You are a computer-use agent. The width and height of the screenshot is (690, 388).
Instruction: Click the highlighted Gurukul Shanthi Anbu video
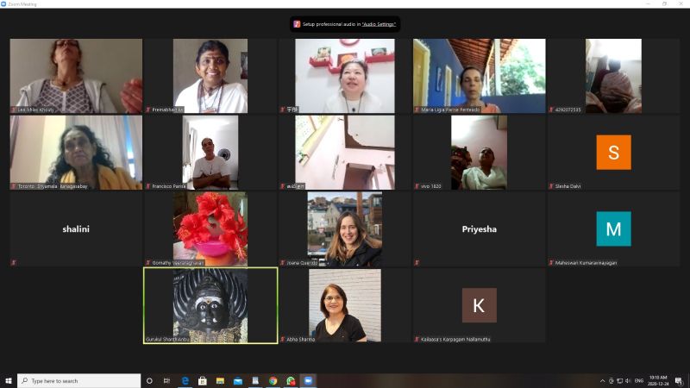(210, 305)
